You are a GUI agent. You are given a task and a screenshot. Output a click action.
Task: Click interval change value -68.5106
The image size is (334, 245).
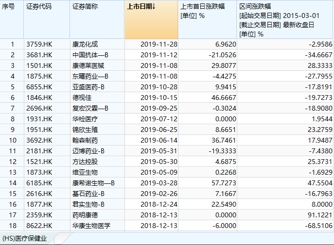click(x=318, y=226)
